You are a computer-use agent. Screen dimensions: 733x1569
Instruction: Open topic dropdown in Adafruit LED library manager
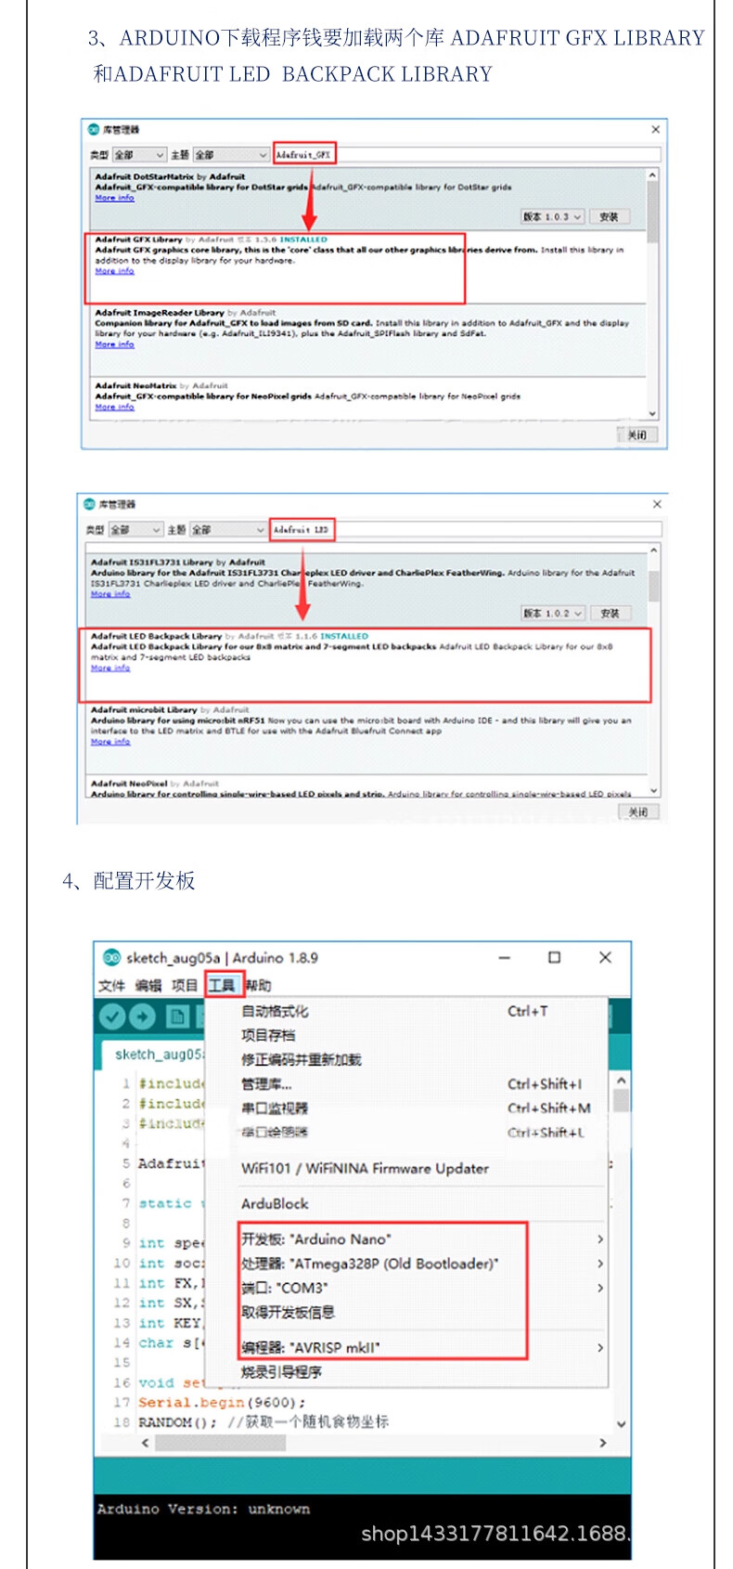[x=228, y=530]
